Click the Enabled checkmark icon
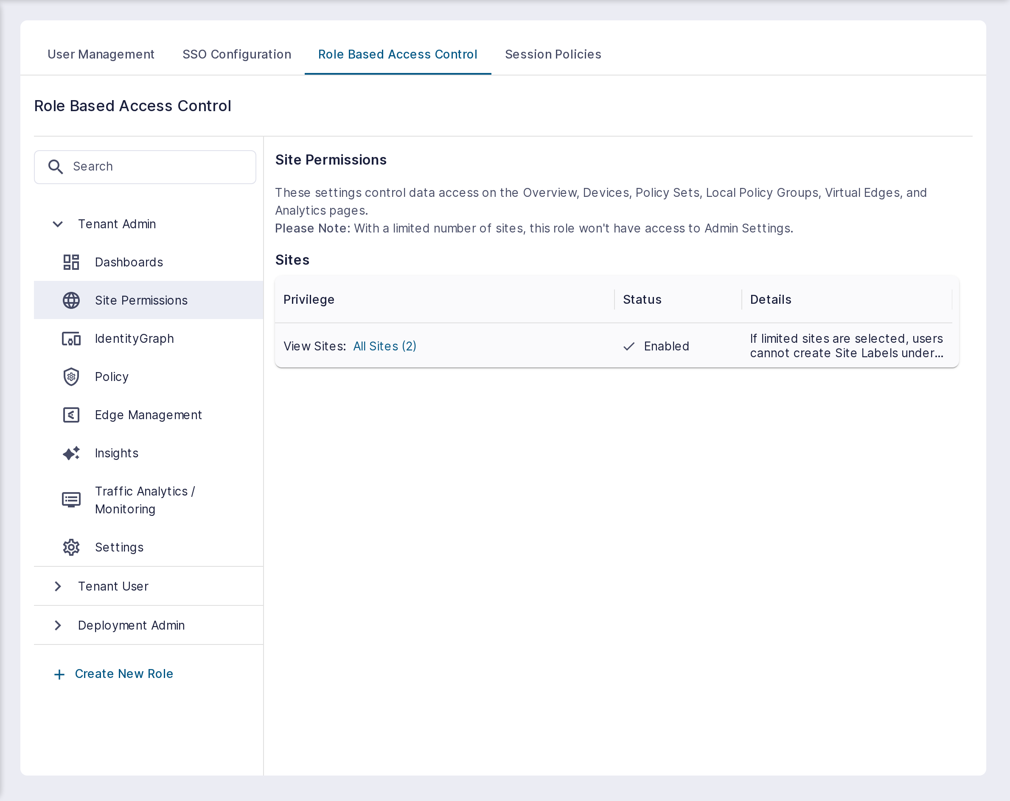This screenshot has height=801, width=1010. coord(629,346)
